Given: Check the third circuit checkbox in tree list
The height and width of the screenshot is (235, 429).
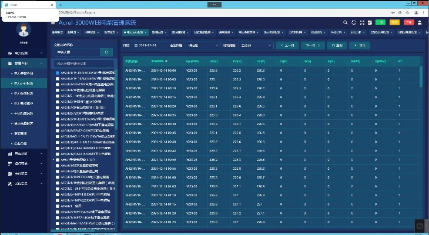Looking at the screenshot, I should [x=57, y=83].
